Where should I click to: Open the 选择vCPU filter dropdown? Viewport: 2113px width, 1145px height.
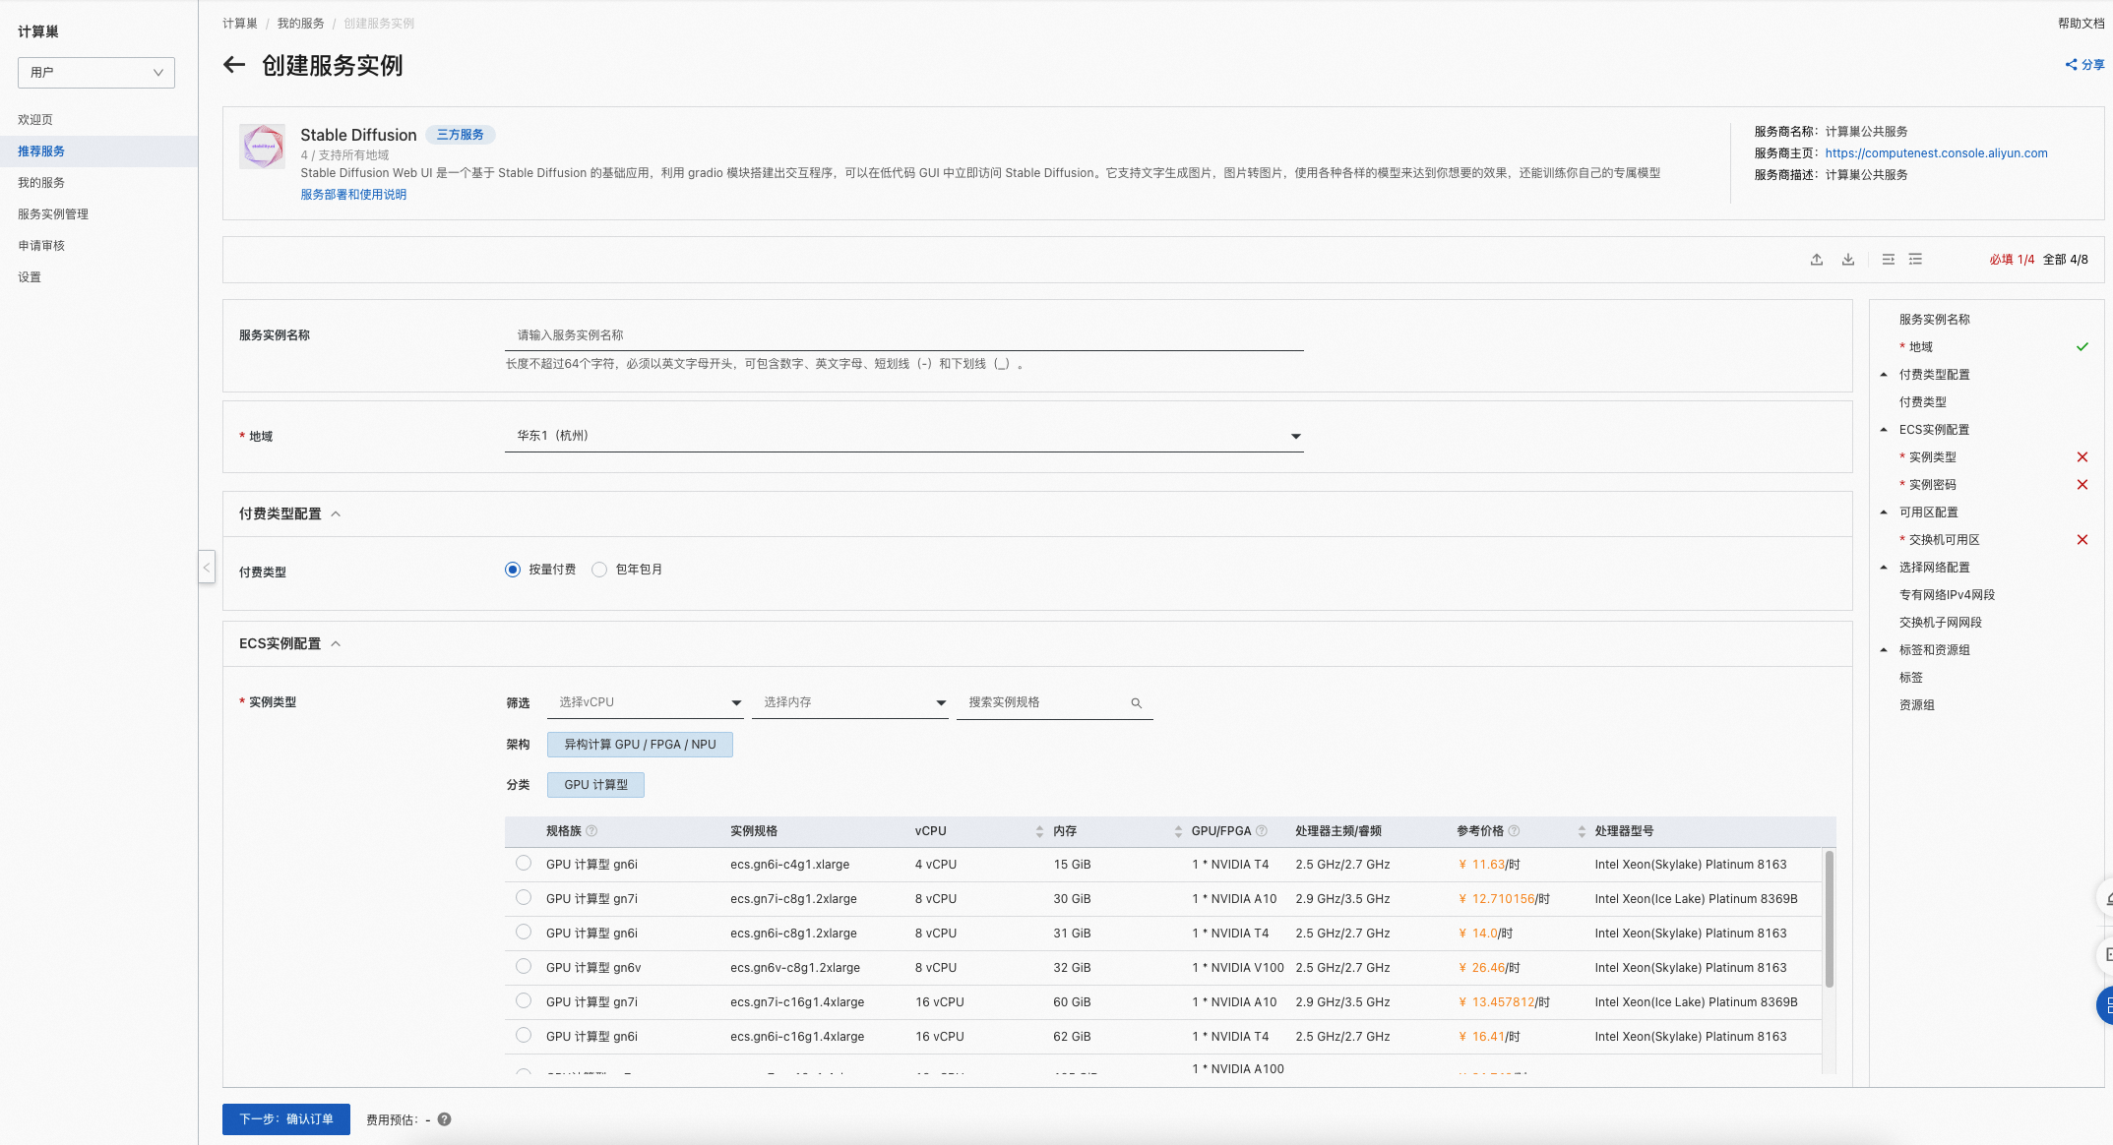click(x=645, y=702)
